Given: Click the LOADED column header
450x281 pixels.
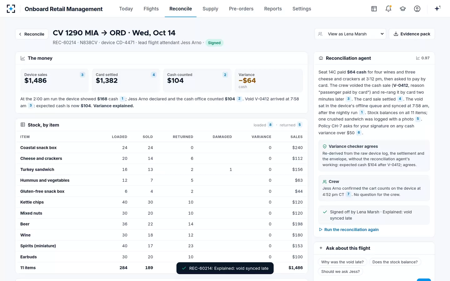Looking at the screenshot, I should tap(119, 137).
